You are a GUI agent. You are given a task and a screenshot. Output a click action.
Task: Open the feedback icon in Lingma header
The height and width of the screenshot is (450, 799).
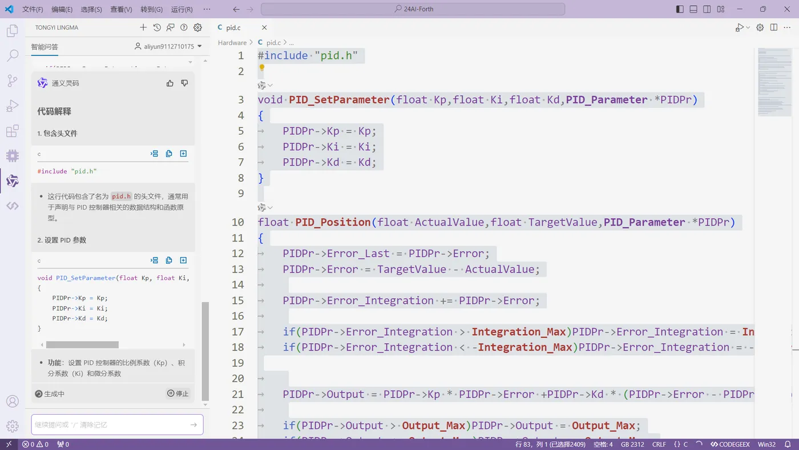(x=171, y=27)
